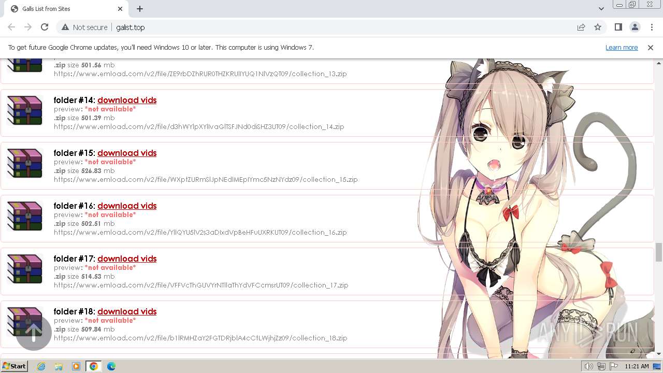Select the collection_14.zip URL text
Viewport: 663px width, 373px height.
coord(199,126)
